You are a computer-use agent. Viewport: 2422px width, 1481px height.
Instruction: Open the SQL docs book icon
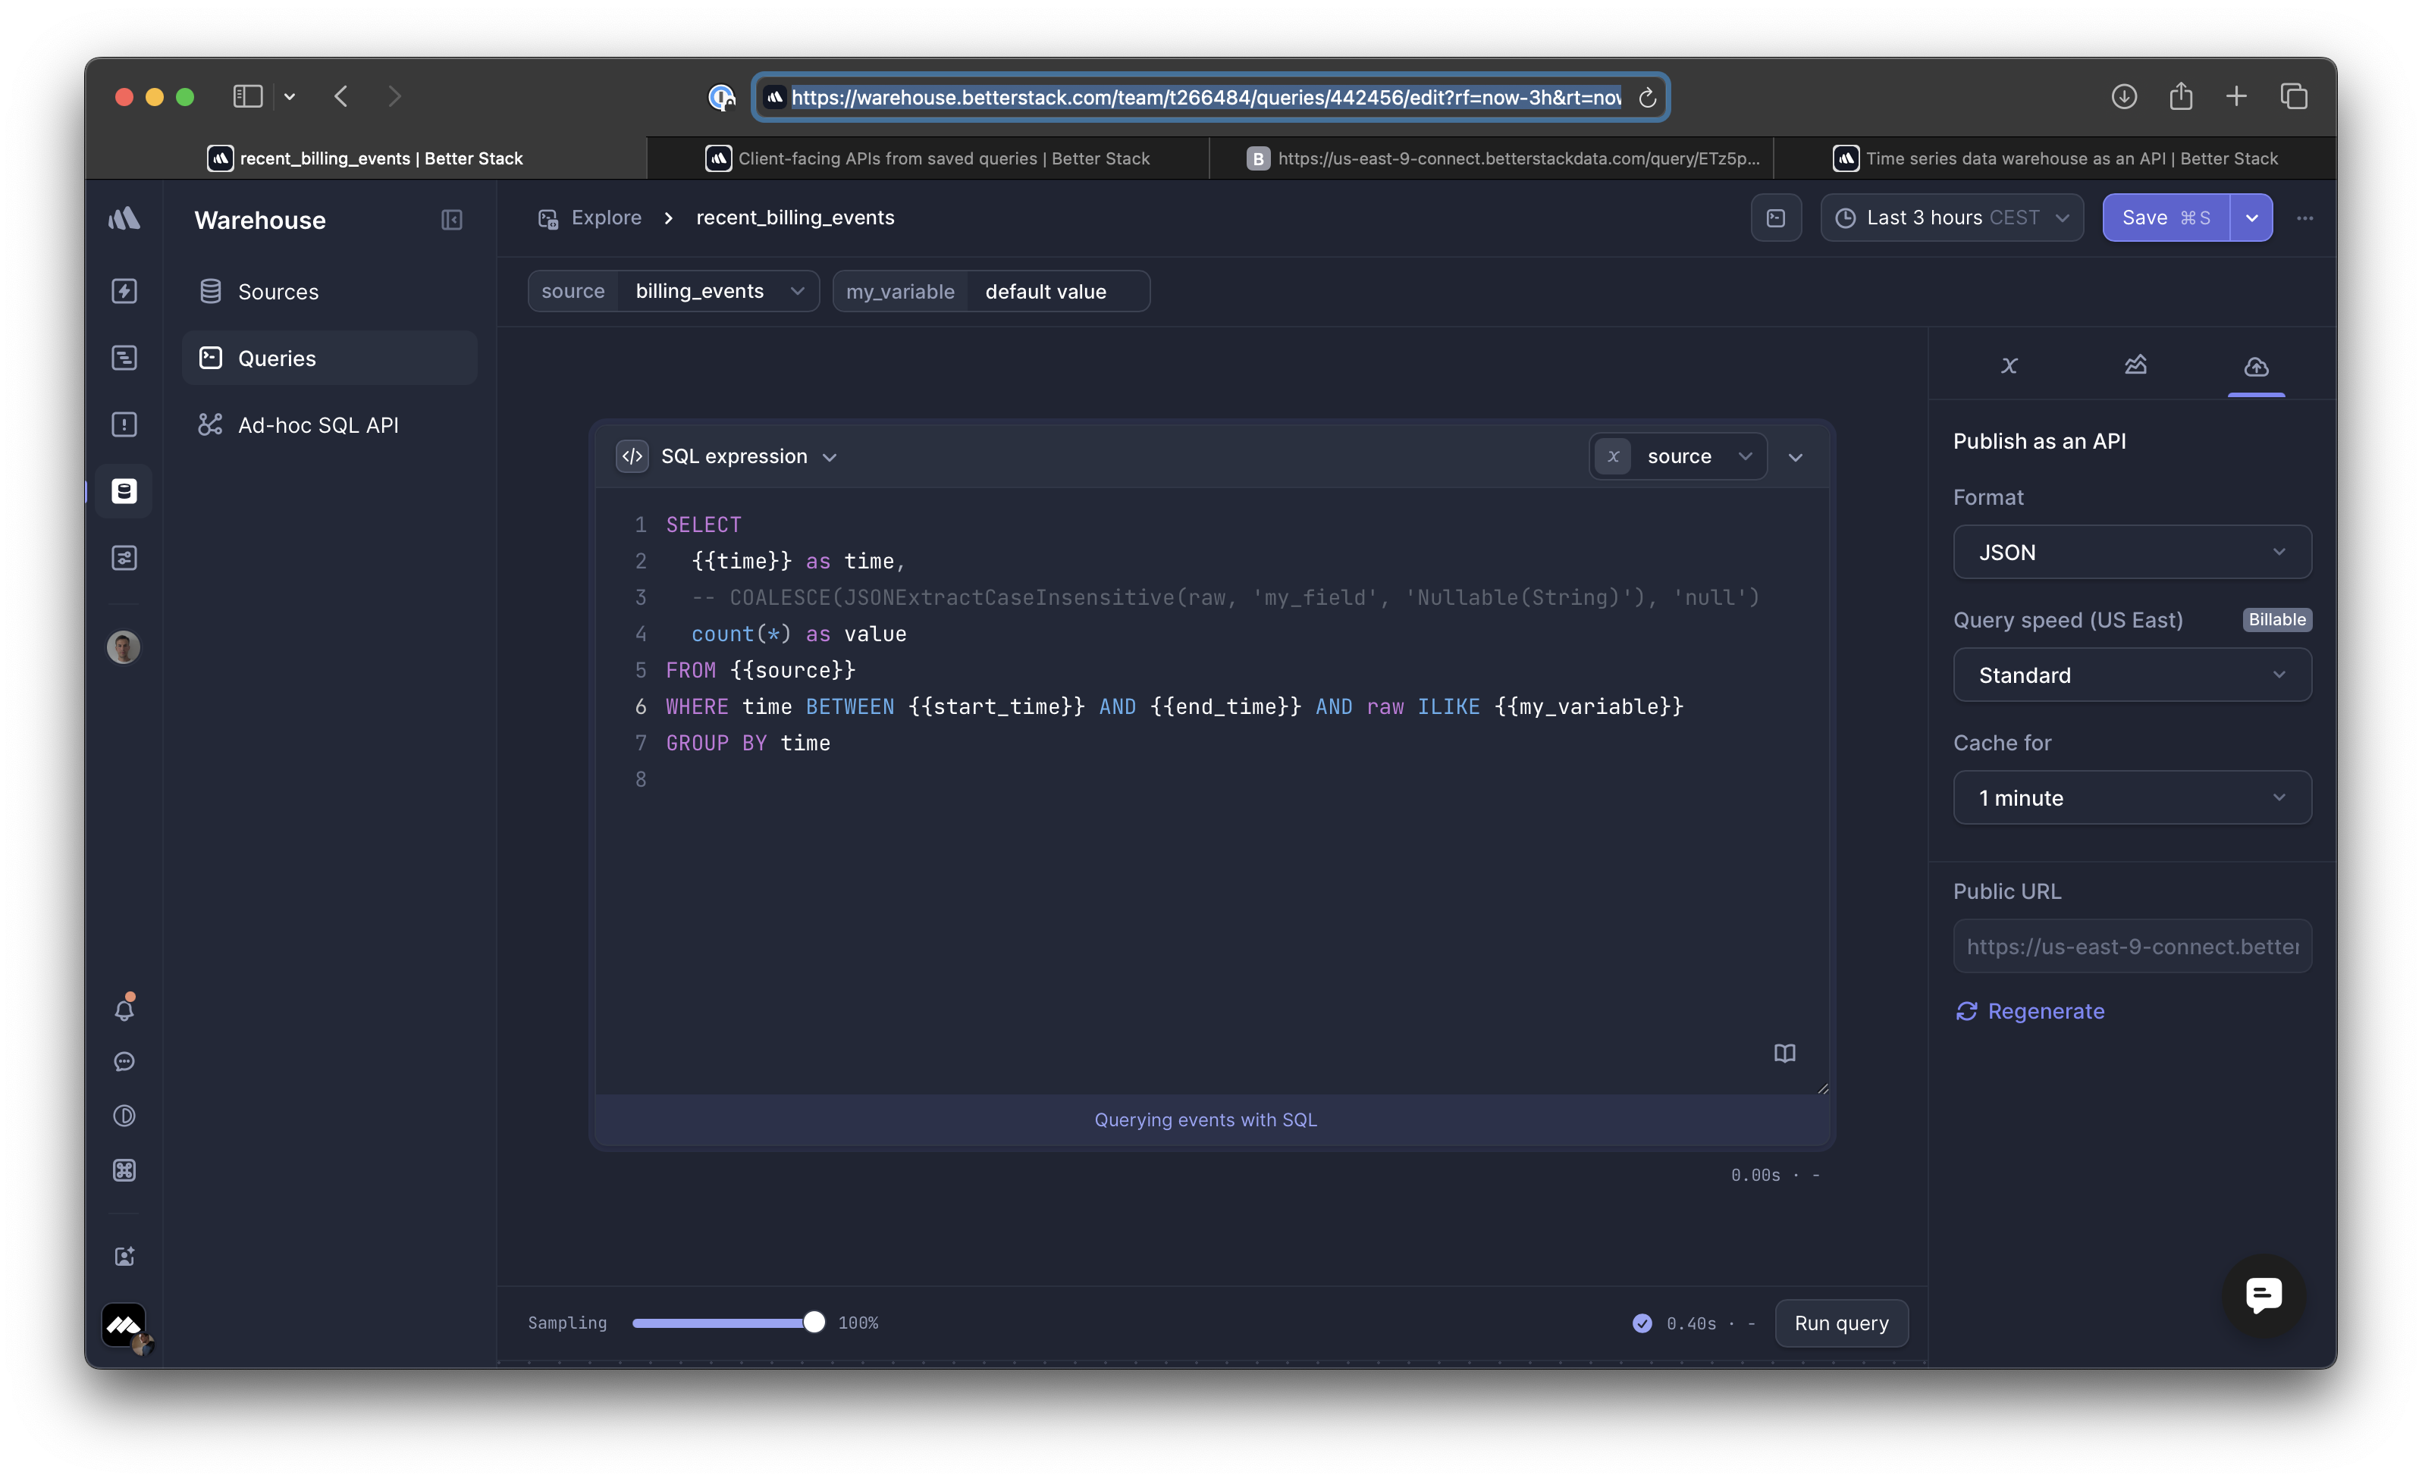[x=1784, y=1054]
